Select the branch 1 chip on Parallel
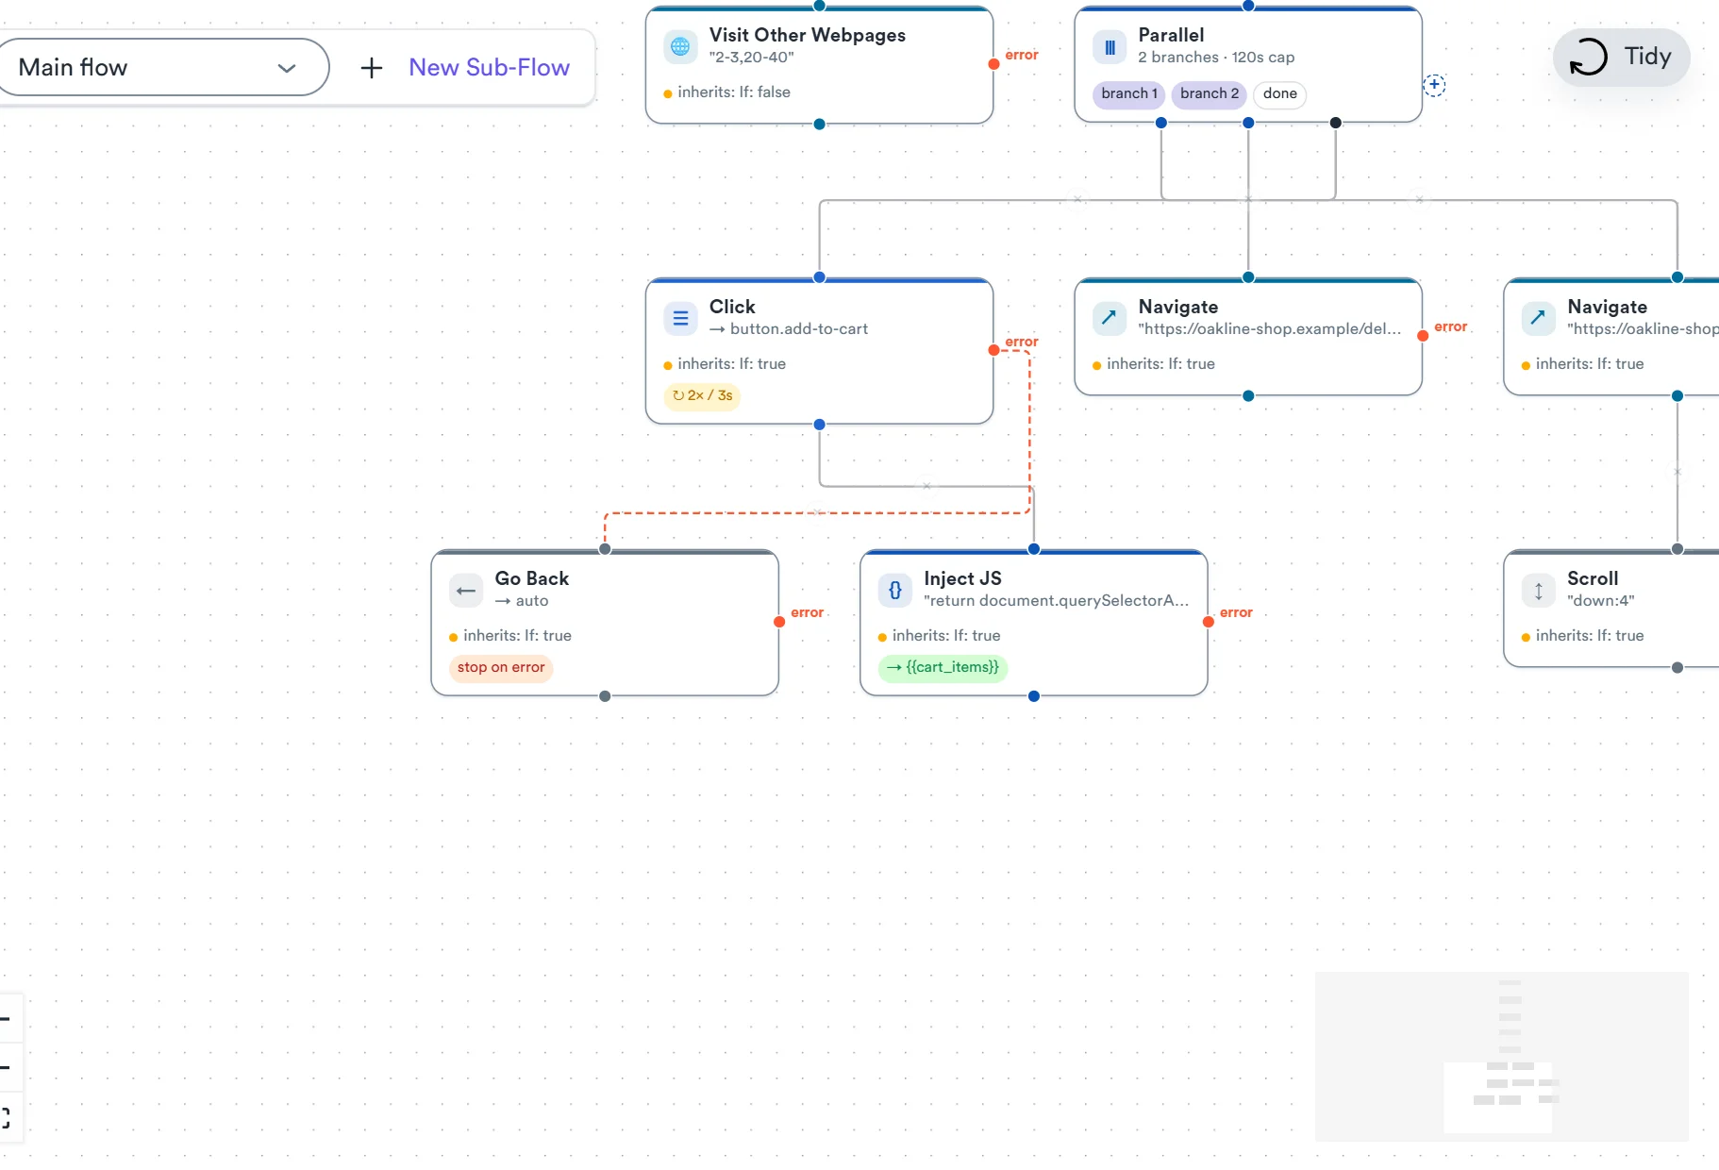Screen dimensions: 1719x1170 1129,93
